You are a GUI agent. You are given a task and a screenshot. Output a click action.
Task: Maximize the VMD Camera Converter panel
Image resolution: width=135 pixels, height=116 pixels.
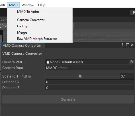(128, 45)
